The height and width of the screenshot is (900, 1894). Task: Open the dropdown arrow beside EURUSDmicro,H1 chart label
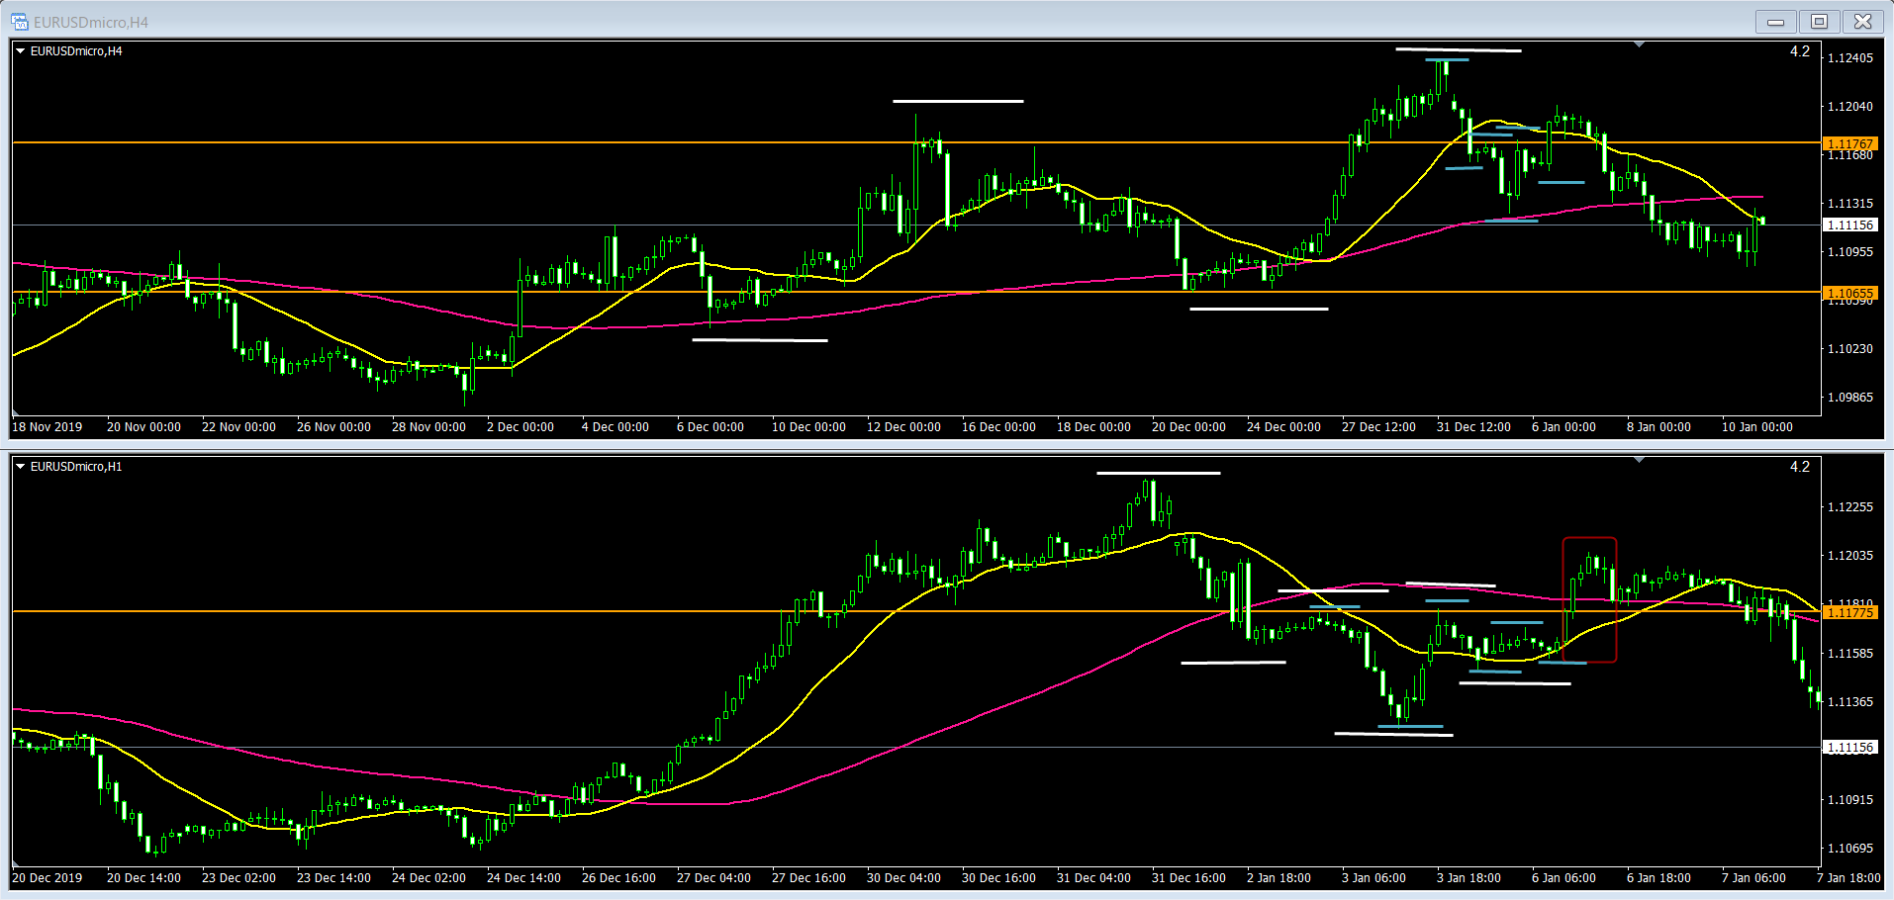pos(20,467)
